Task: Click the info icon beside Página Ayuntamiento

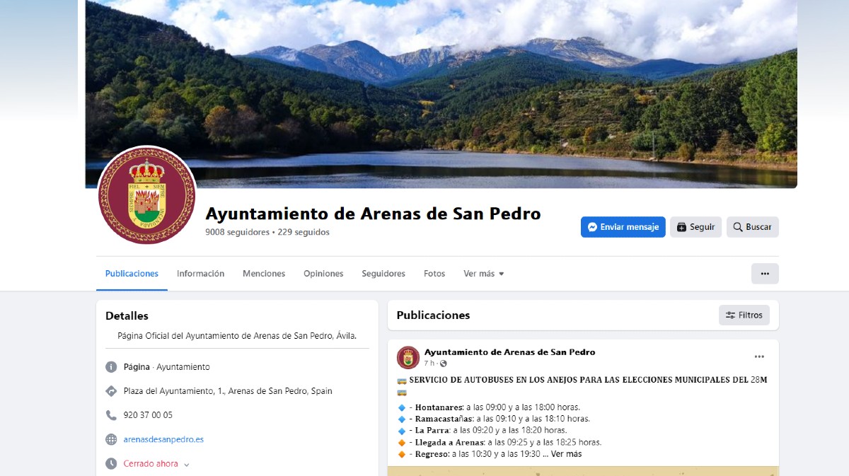Action: [x=111, y=367]
